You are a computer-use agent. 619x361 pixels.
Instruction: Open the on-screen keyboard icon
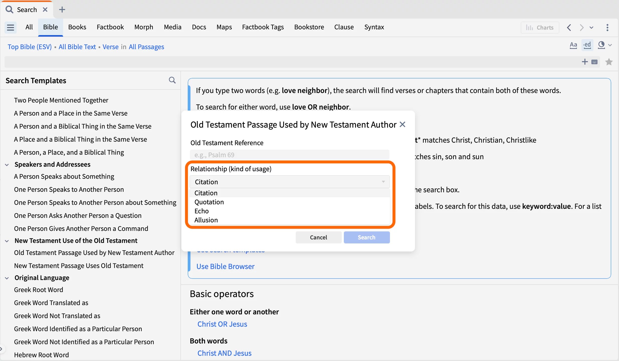click(594, 62)
